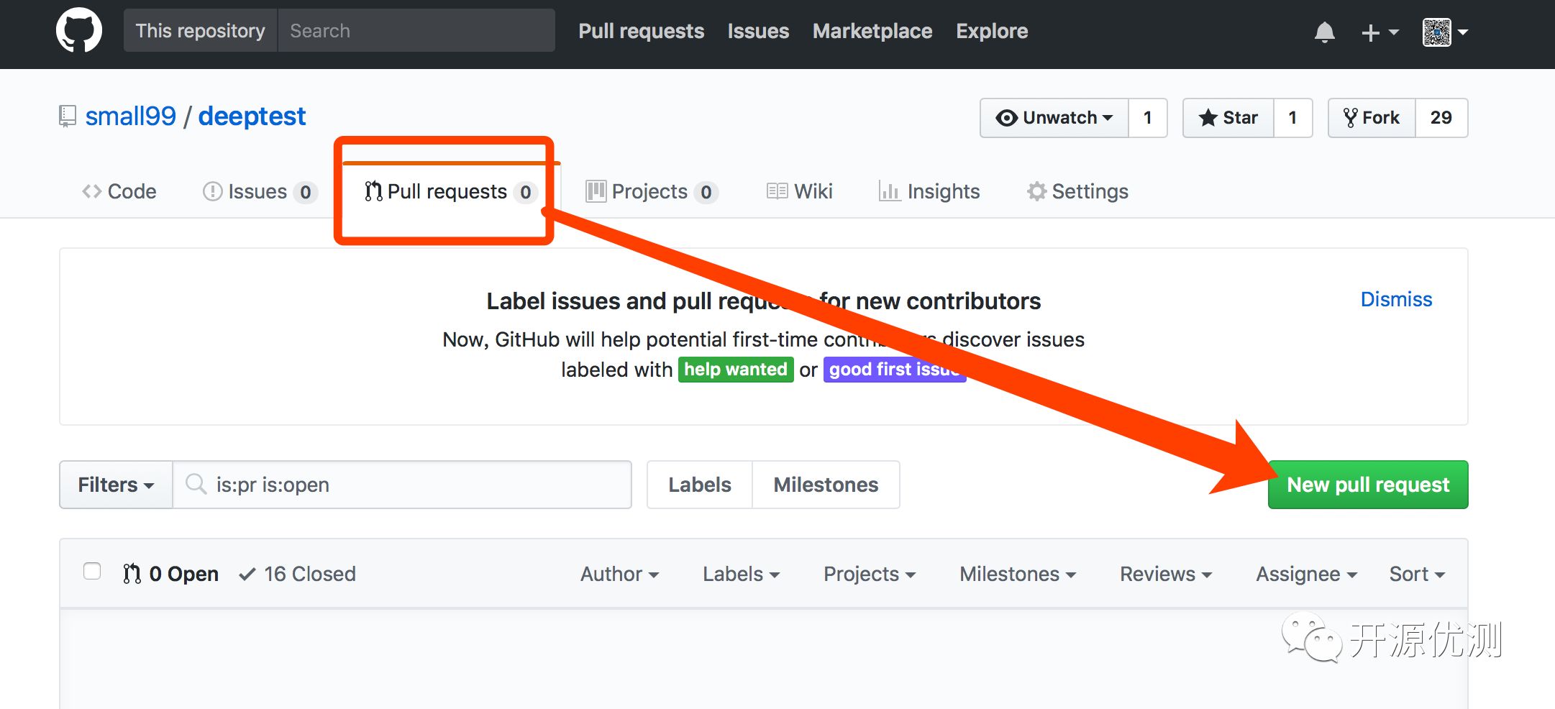Viewport: 1555px width, 709px height.
Task: Open the Labels button
Action: (699, 485)
